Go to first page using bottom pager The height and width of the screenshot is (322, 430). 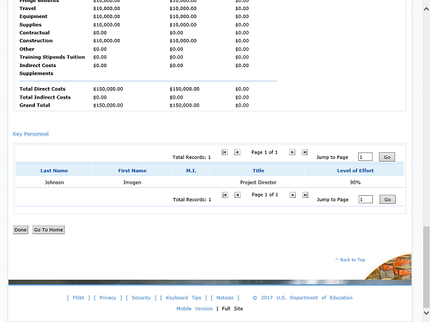click(224, 195)
